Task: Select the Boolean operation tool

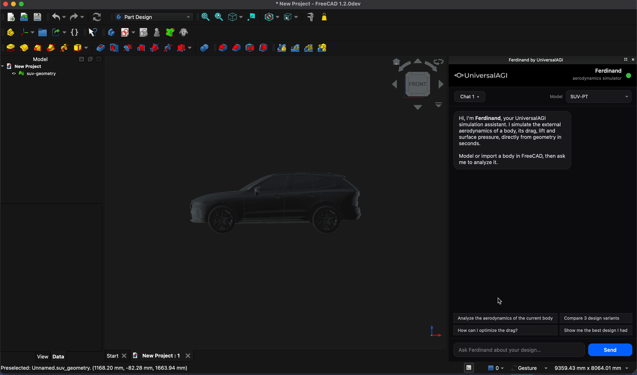Action: [x=204, y=48]
